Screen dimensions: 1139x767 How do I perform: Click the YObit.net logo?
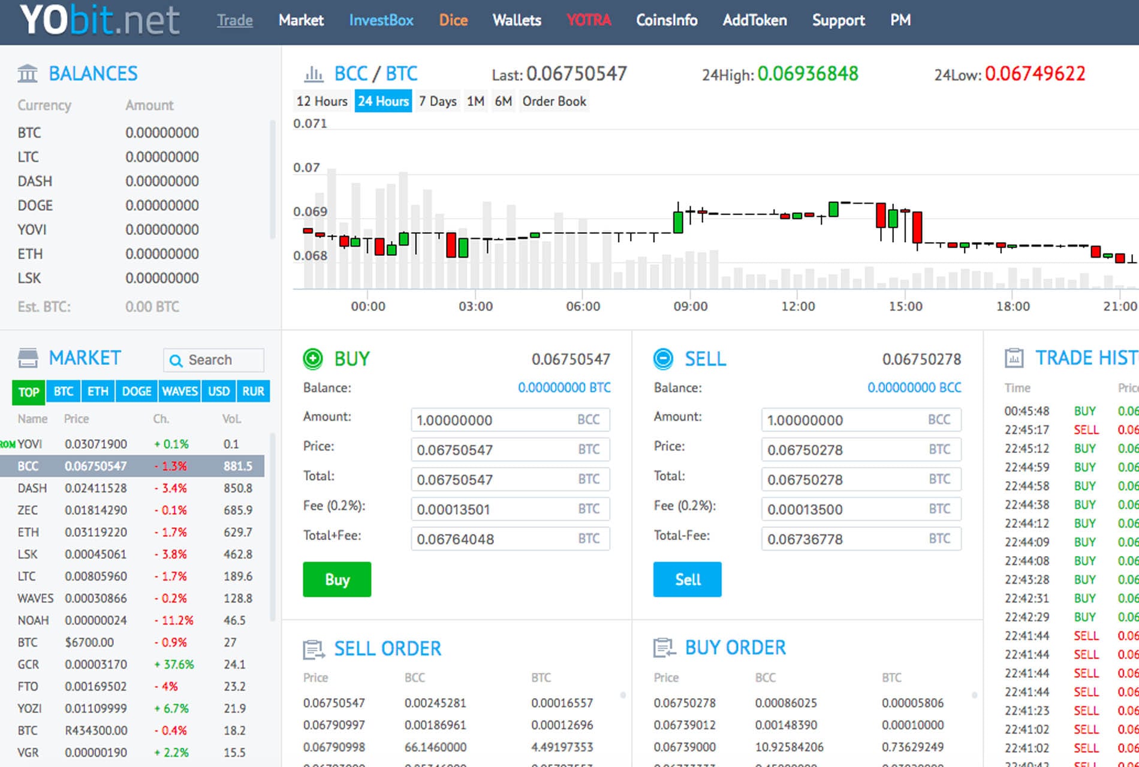click(x=100, y=20)
